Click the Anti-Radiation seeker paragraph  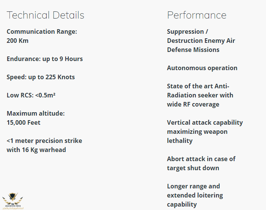click(200, 95)
